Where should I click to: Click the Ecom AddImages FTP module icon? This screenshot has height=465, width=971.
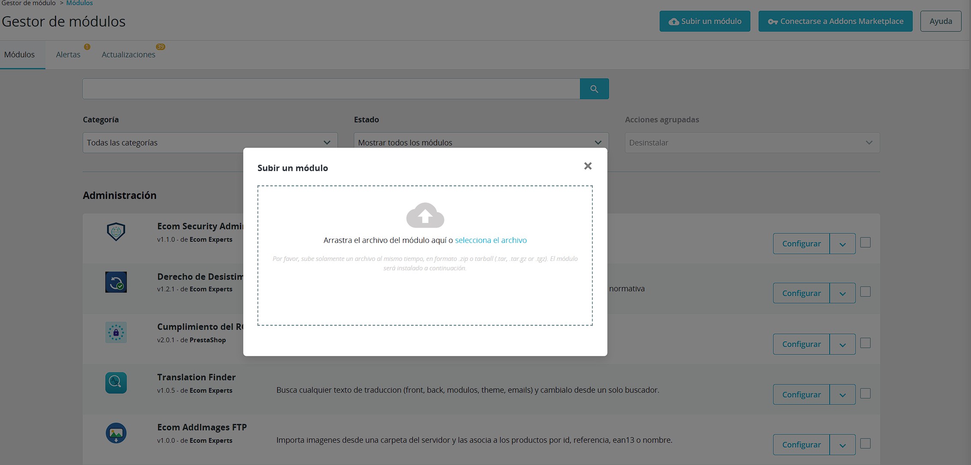pyautogui.click(x=116, y=433)
